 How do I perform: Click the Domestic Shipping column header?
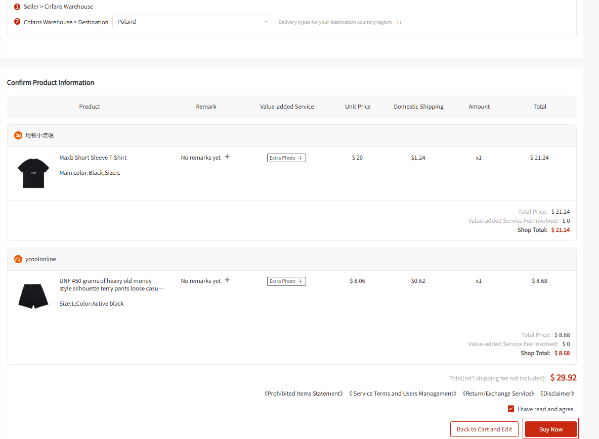[418, 107]
